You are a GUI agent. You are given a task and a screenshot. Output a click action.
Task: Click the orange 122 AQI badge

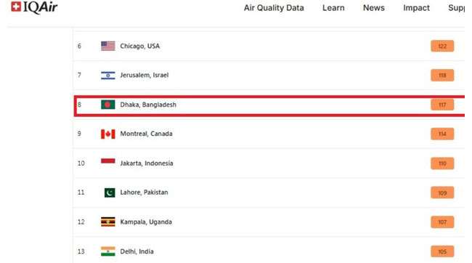(x=442, y=46)
